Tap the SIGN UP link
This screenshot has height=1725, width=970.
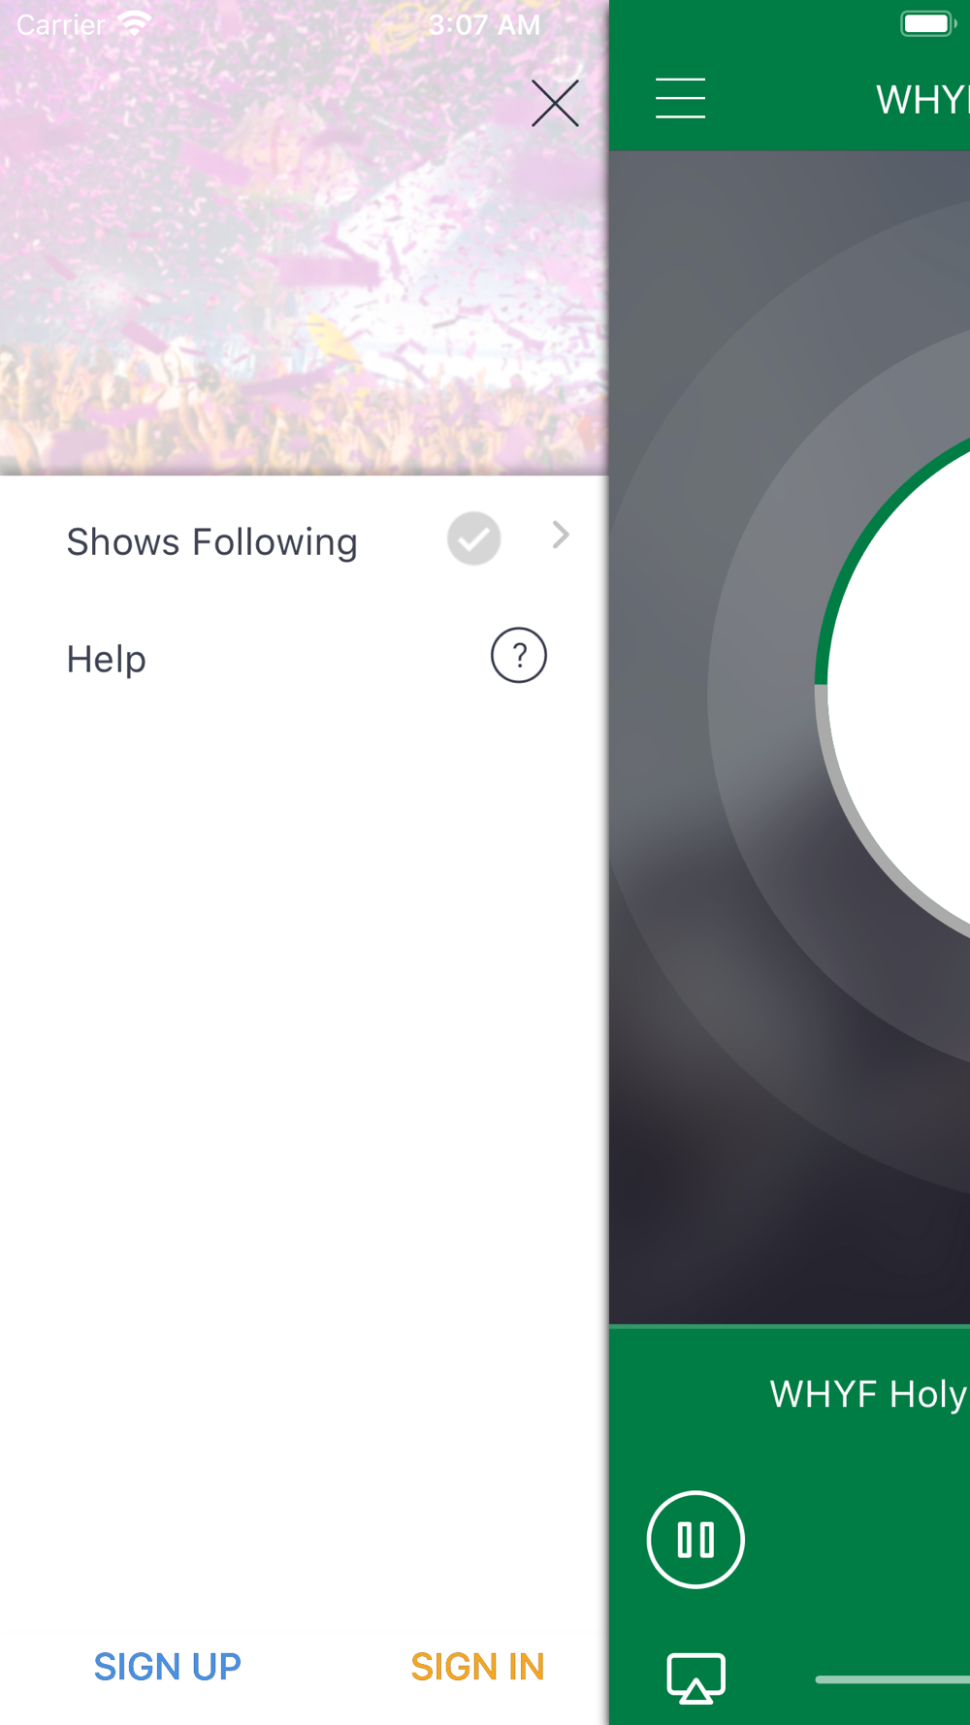pyautogui.click(x=167, y=1667)
